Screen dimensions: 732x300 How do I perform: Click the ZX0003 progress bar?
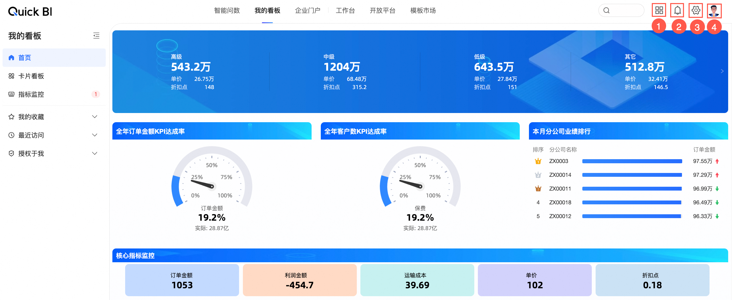pos(632,161)
